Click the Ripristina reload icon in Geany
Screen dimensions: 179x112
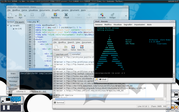[x=55, y=15]
